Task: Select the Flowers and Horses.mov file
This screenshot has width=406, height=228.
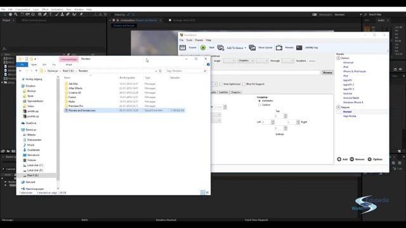Action: tap(124, 110)
